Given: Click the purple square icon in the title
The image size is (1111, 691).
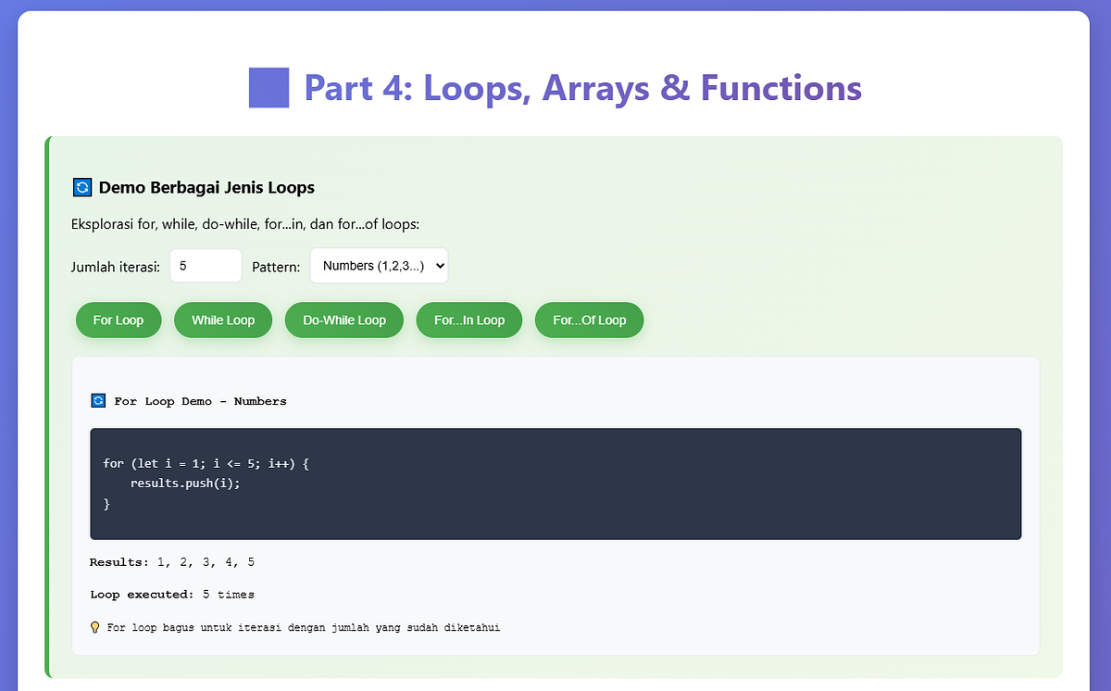Looking at the screenshot, I should (x=268, y=88).
